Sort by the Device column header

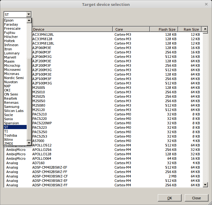[72, 30]
